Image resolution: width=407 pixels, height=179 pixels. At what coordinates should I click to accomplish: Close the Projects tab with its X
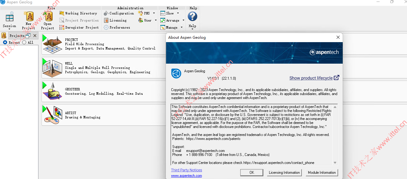(x=35, y=36)
